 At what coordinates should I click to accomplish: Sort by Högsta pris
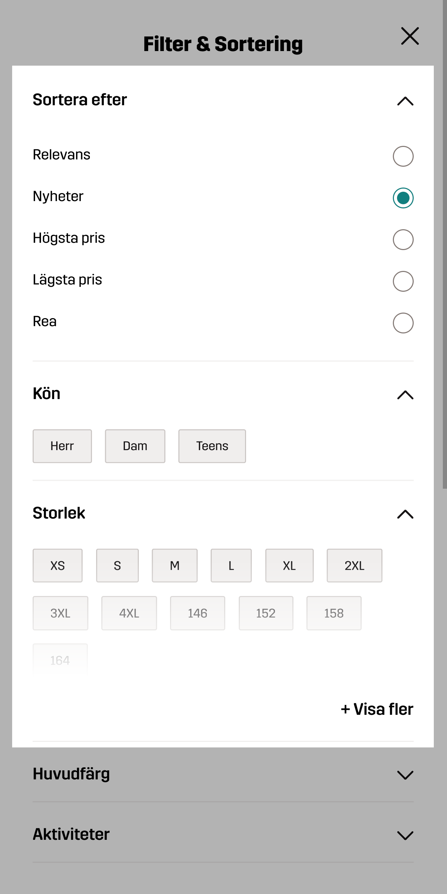tap(403, 240)
